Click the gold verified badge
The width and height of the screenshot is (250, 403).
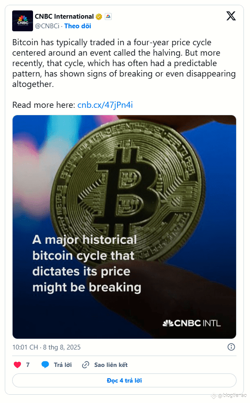pos(99,17)
